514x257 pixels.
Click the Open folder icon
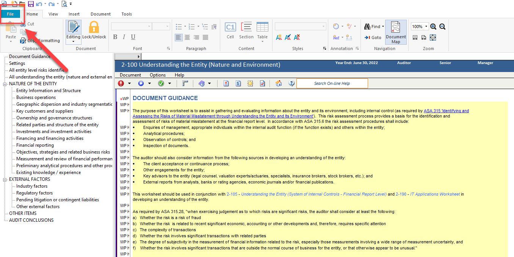click(x=22, y=4)
